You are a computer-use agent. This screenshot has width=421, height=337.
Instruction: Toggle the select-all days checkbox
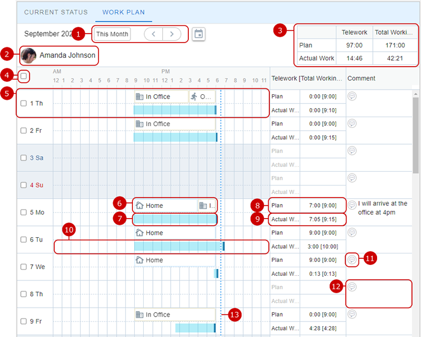pos(23,76)
